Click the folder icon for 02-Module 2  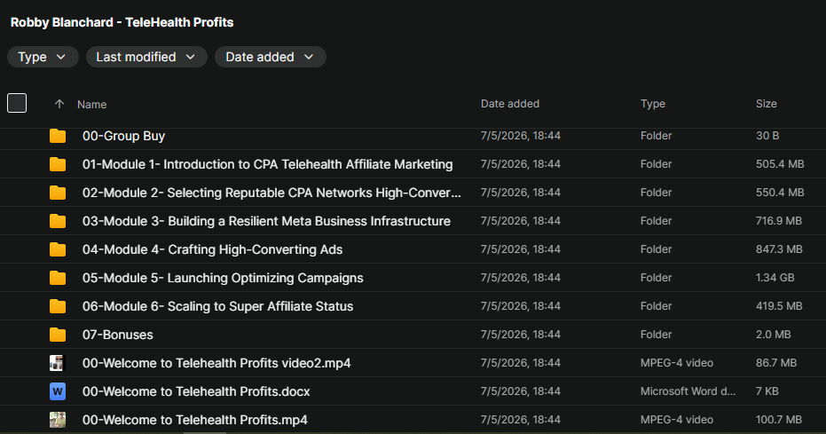[58, 193]
